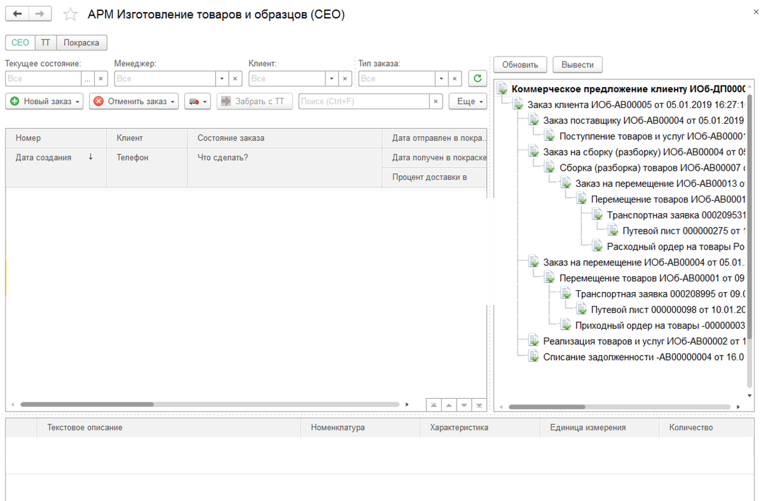Click document icon of Заказ поставщику ИОб-АВ00004
The width and height of the screenshot is (763, 501).
coord(534,121)
